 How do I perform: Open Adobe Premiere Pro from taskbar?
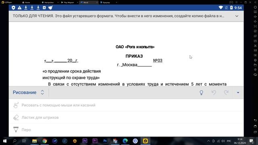click(x=95, y=141)
